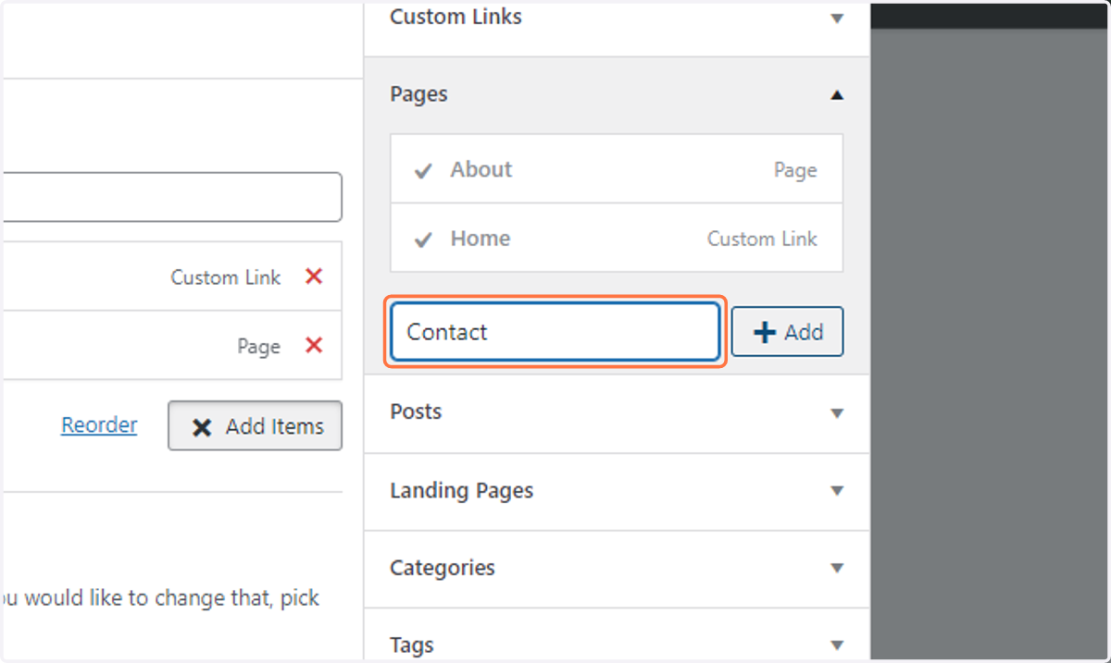The image size is (1111, 663).
Task: Close the panel via Add Items button
Action: (255, 426)
